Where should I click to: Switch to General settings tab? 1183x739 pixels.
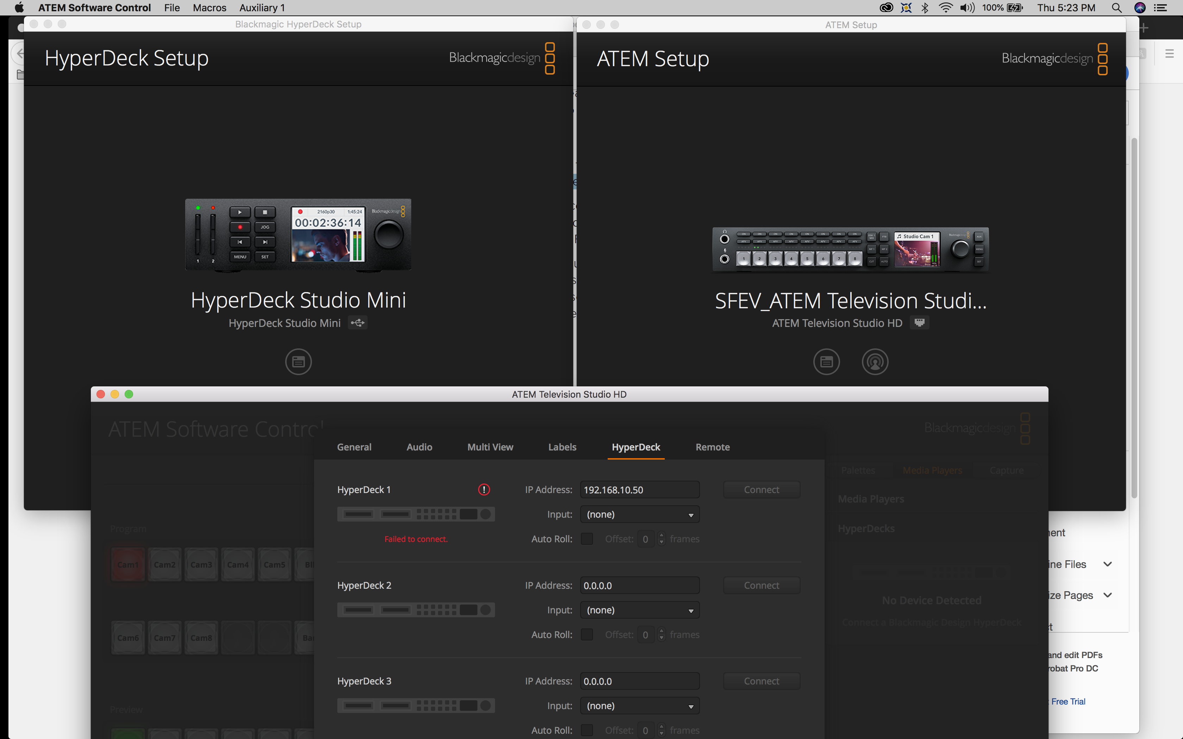(x=355, y=447)
